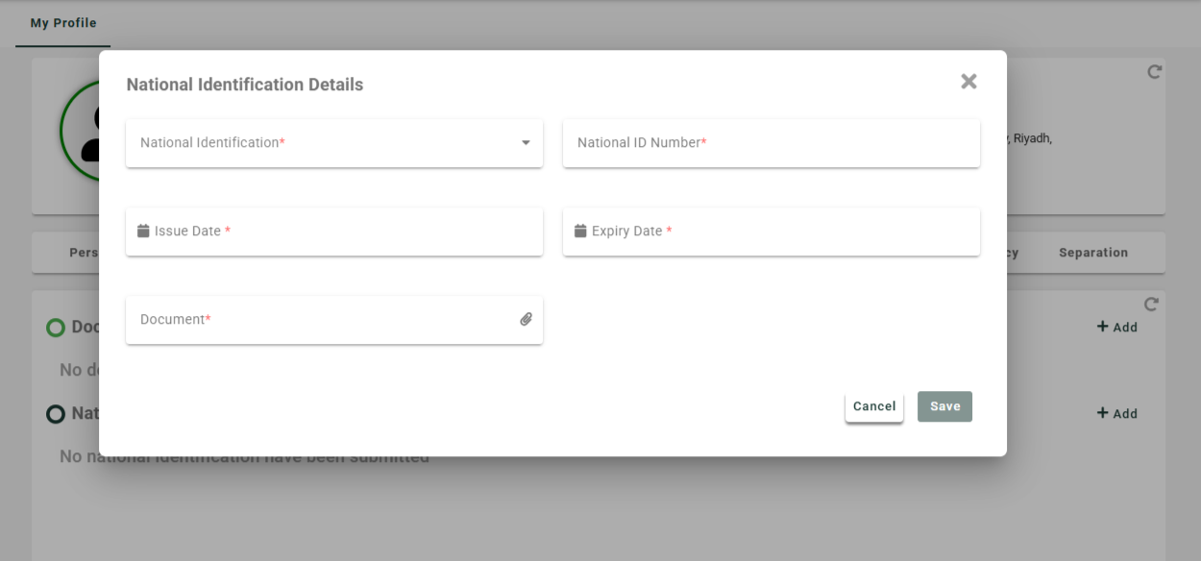Add a new document entry
Image resolution: width=1201 pixels, height=561 pixels.
(1117, 327)
